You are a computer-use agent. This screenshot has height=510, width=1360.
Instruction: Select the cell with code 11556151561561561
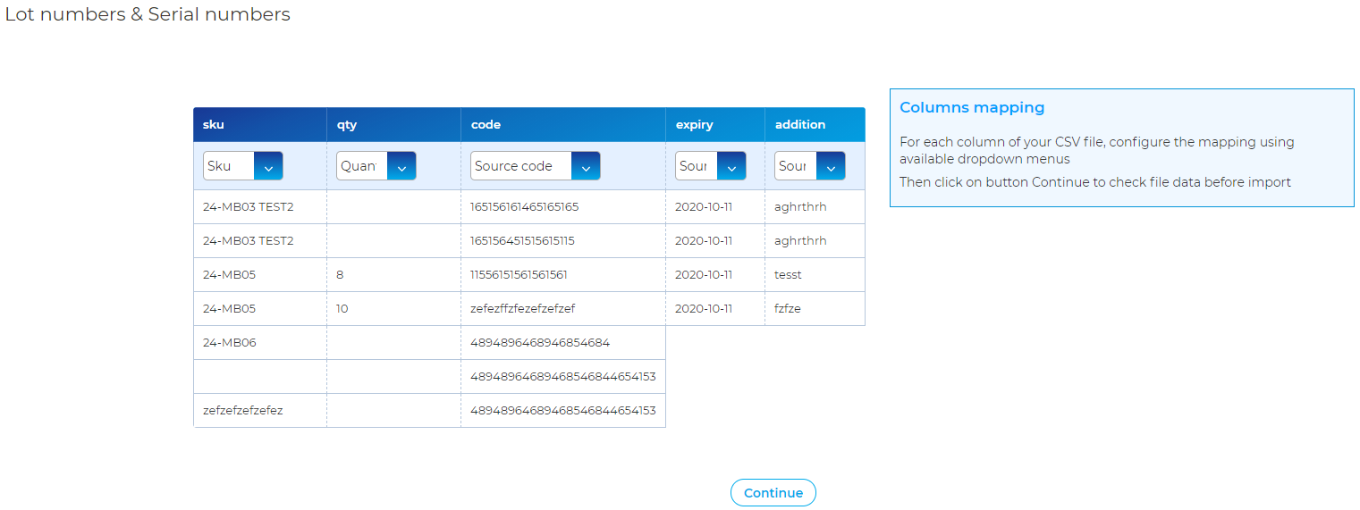563,275
